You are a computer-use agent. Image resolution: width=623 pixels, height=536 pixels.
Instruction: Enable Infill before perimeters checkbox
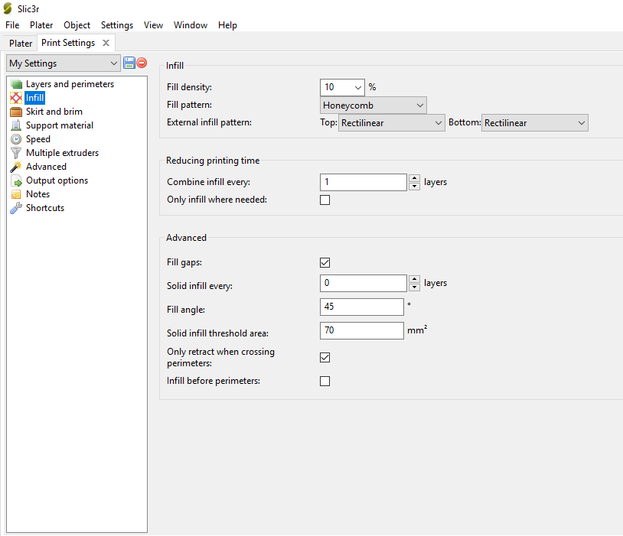click(325, 381)
